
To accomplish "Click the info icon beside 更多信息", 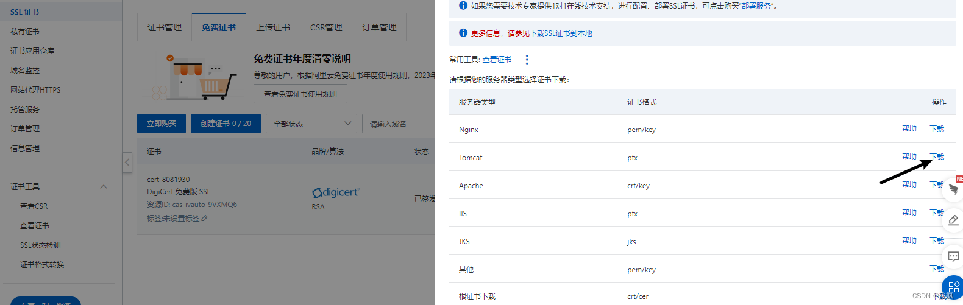I will coord(463,33).
